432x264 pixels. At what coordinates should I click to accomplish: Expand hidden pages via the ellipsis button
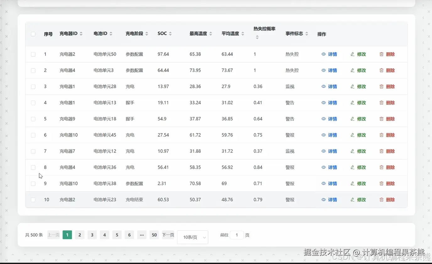(x=142, y=235)
